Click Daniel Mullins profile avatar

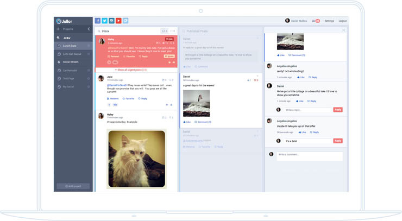point(287,21)
